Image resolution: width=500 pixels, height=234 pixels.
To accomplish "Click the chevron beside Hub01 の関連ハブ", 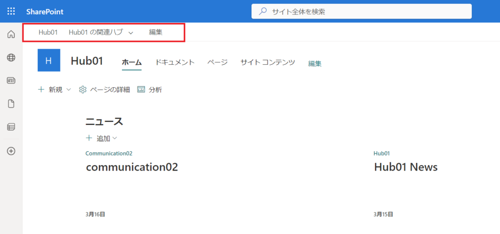I will 130,33.
